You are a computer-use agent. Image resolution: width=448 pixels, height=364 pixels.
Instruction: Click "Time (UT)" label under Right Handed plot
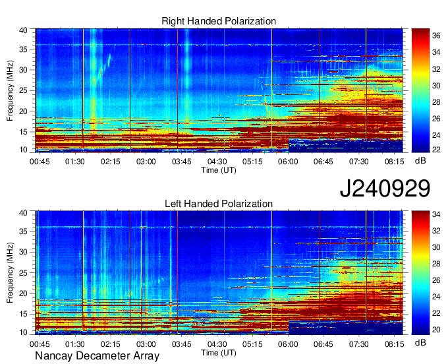pyautogui.click(x=219, y=170)
